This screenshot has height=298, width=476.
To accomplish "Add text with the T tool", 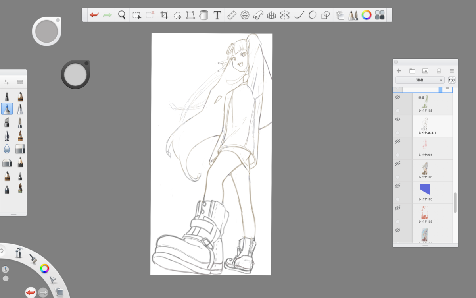I will 217,15.
